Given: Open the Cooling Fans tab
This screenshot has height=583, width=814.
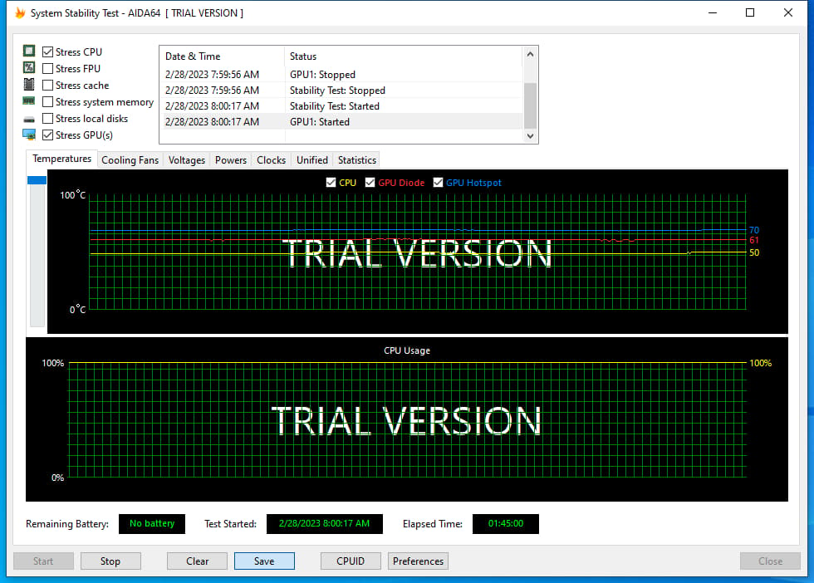Looking at the screenshot, I should tap(130, 160).
